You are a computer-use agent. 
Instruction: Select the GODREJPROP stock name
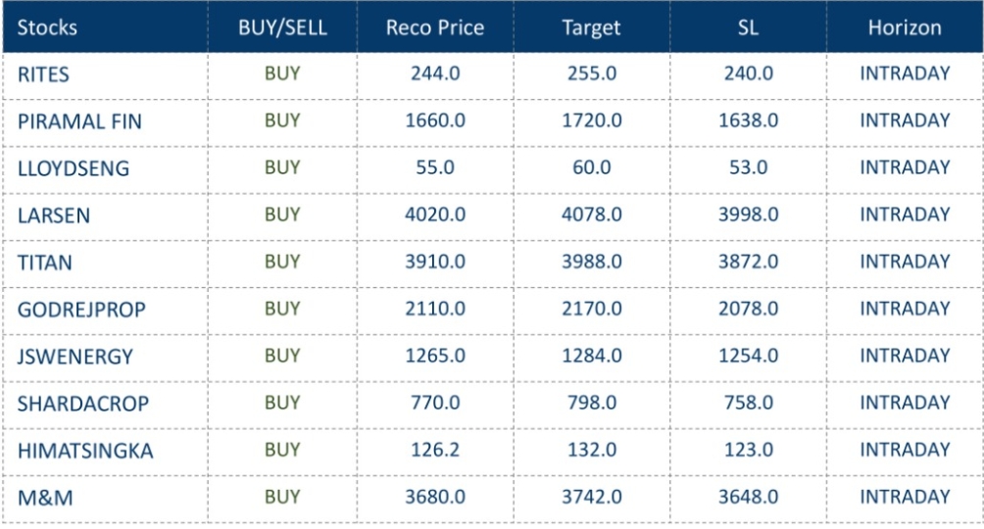coord(81,310)
